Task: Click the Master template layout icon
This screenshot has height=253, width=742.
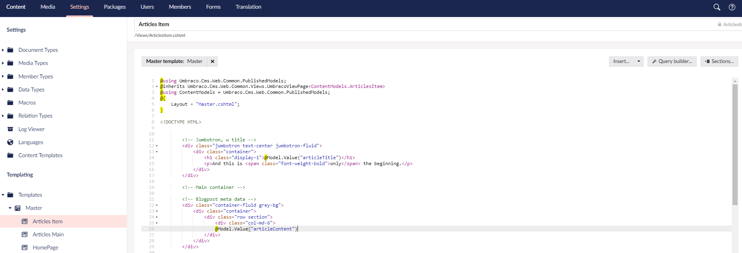Action: pos(17,208)
